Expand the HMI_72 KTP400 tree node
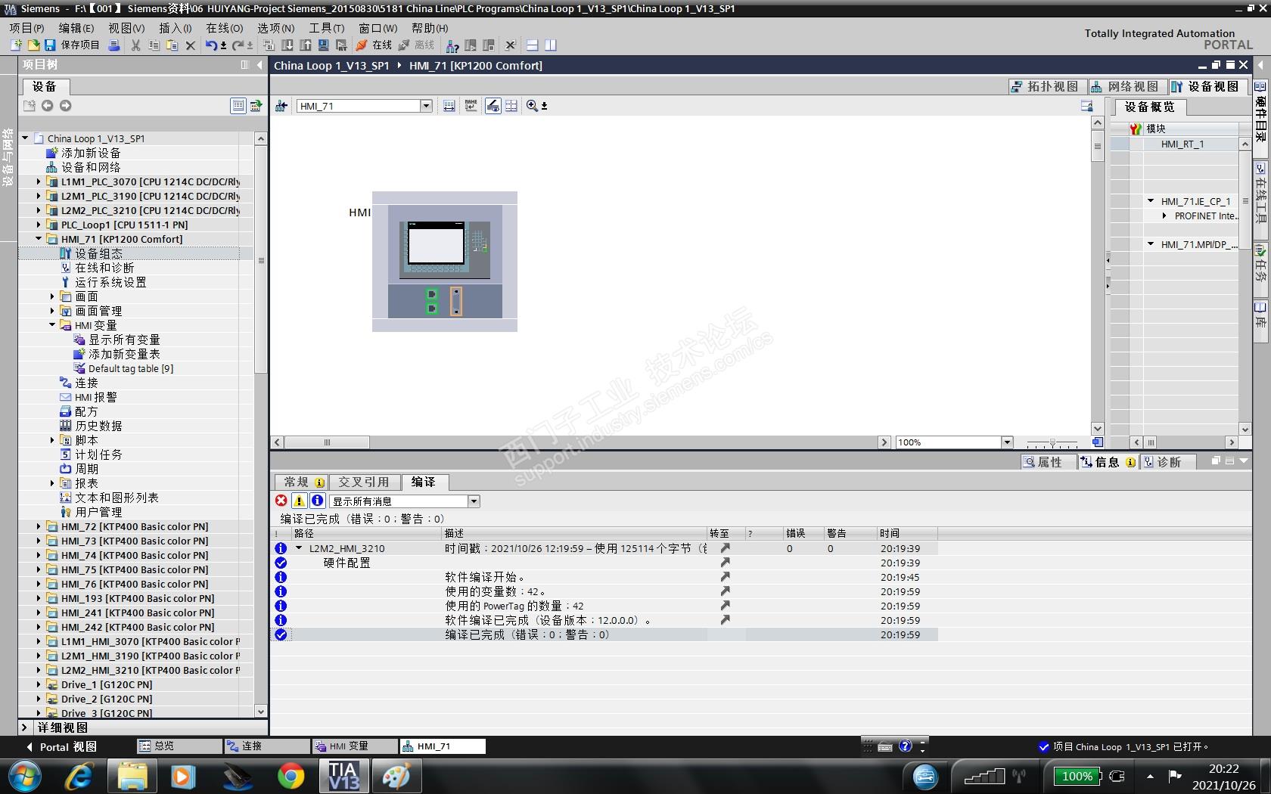This screenshot has width=1271, height=794. tap(39, 526)
